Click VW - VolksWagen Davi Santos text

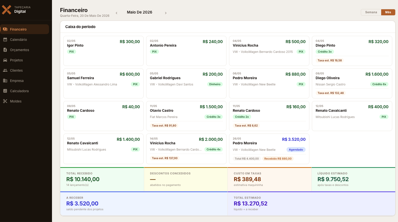tap(172, 84)
